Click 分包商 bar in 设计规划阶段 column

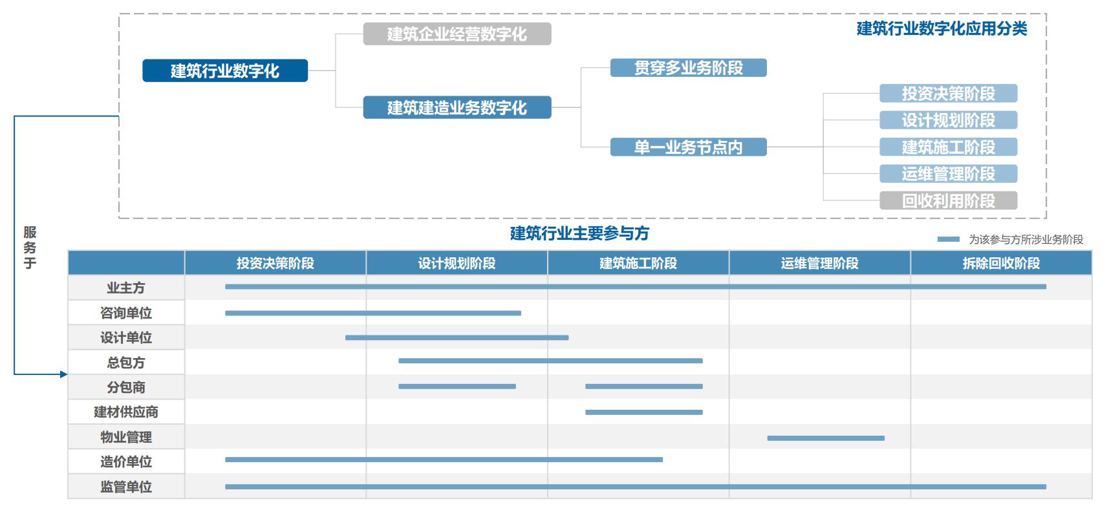457,387
